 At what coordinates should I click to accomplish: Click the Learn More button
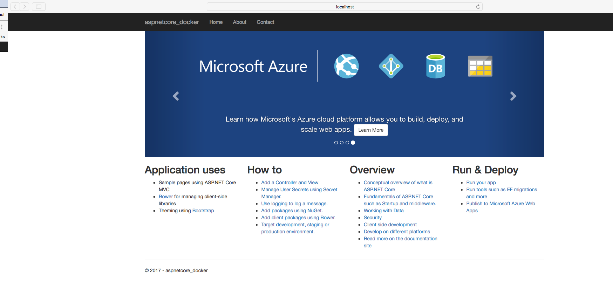371,130
